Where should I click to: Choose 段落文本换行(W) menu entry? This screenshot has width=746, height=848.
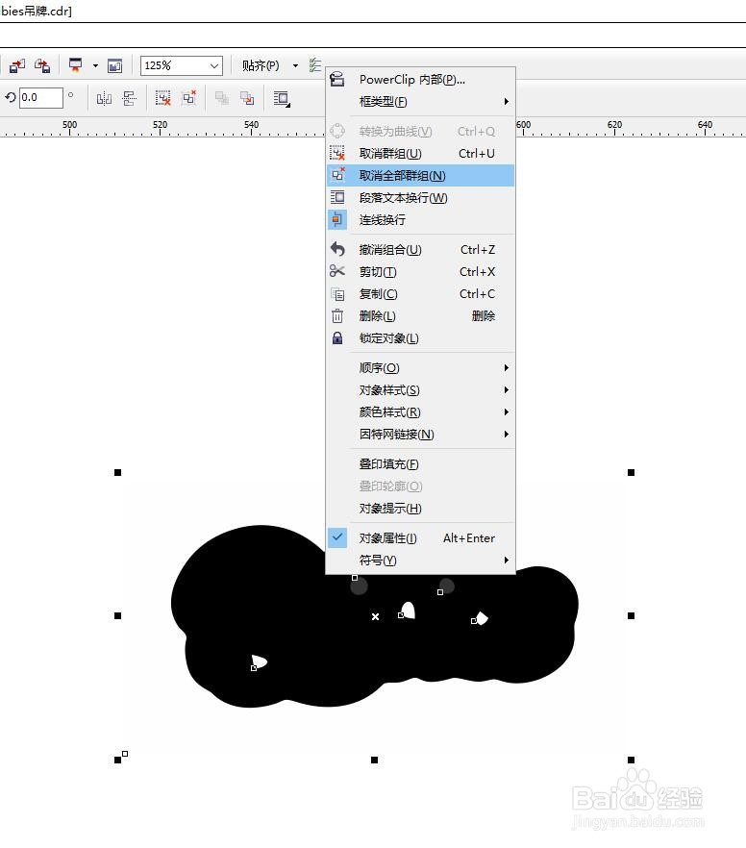pyautogui.click(x=420, y=198)
